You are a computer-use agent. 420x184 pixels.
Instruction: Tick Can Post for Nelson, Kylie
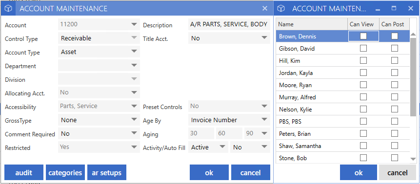pyautogui.click(x=395, y=109)
